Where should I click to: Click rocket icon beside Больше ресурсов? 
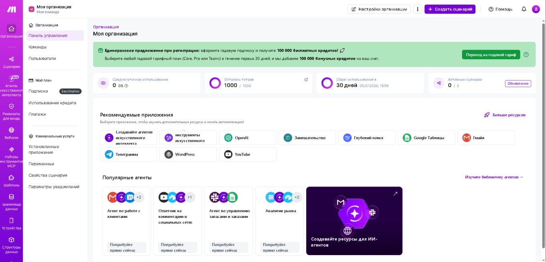click(x=487, y=115)
